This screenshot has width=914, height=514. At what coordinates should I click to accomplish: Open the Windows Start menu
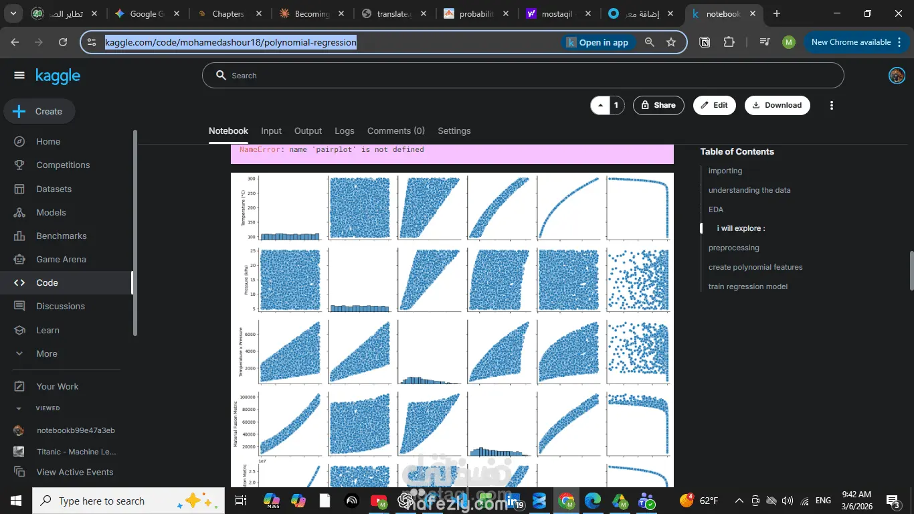click(16, 501)
